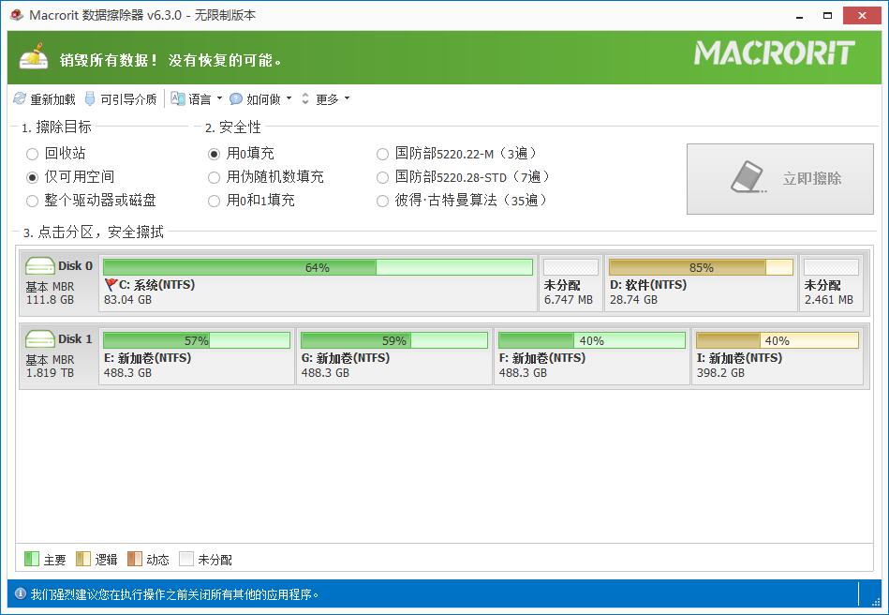Select the E: 新加卷(NTFS) partition
889x615 pixels.
[197, 356]
